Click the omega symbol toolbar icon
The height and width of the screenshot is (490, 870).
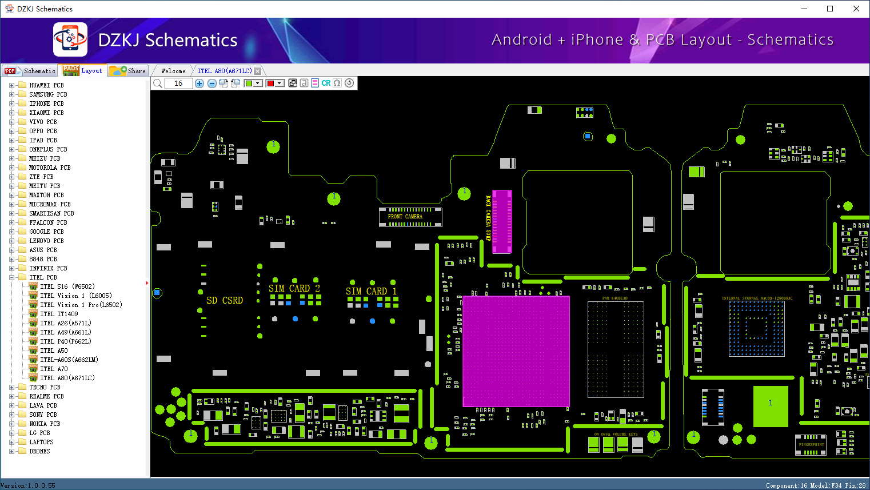click(337, 83)
